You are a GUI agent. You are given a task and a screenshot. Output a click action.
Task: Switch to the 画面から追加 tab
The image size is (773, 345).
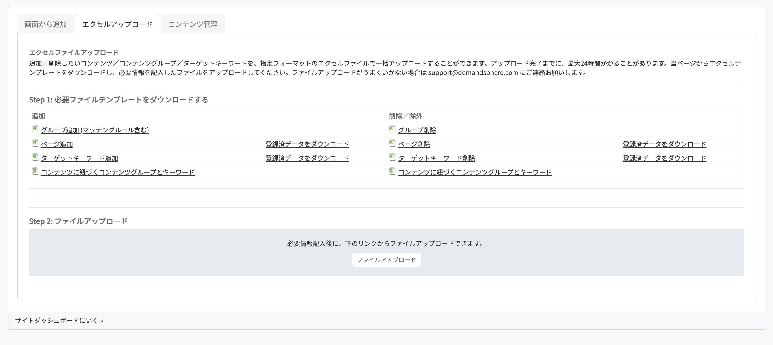click(x=46, y=24)
